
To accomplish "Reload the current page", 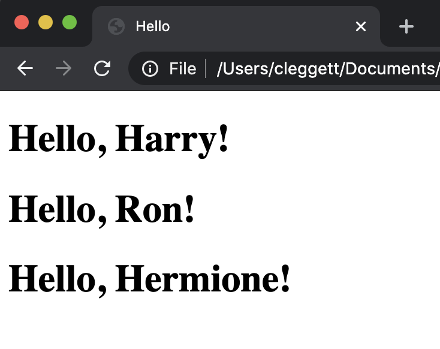I will click(x=103, y=69).
